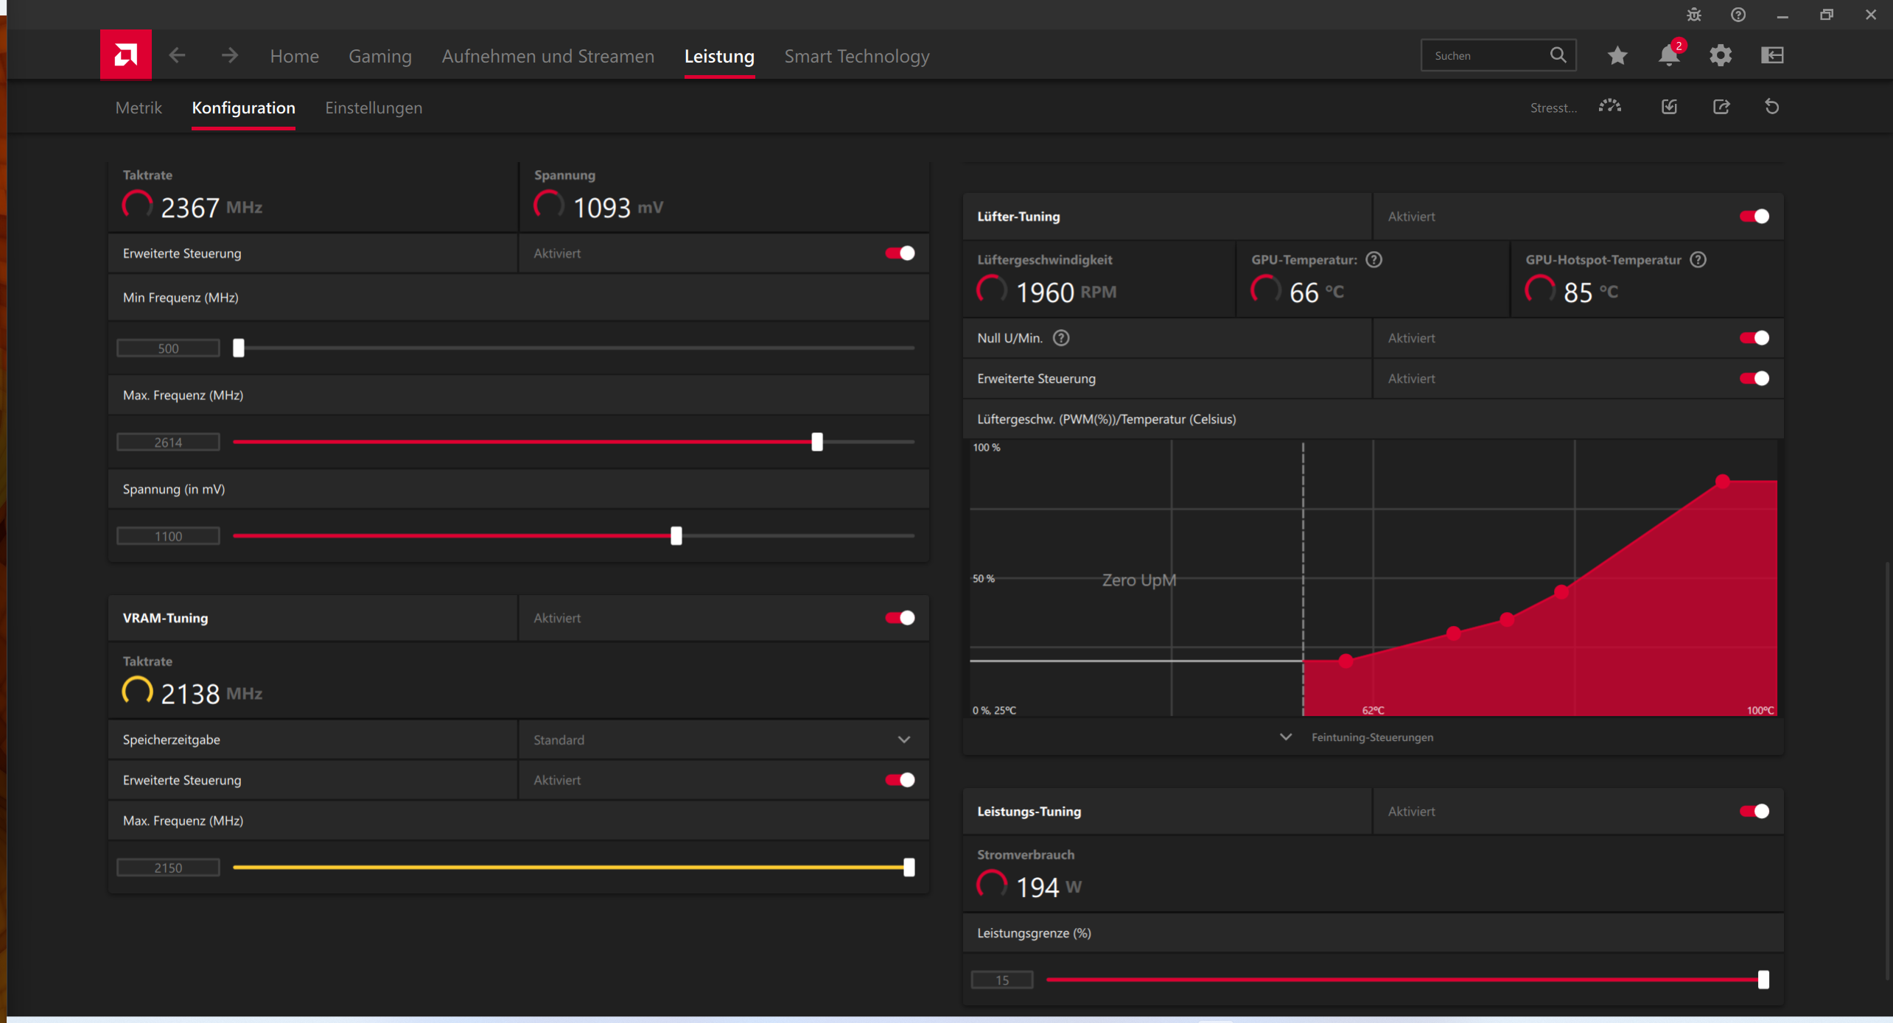Go forward with the right arrow
The image size is (1893, 1023).
[230, 55]
